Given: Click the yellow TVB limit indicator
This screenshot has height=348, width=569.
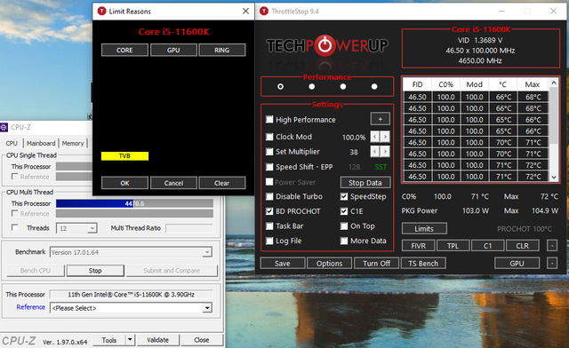Looking at the screenshot, I should tap(124, 156).
